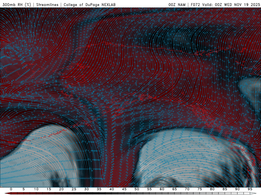The height and width of the screenshot is (195, 261).
Task: Click the "F072 Valid: 00Z WED NOV 19 2025" text
Action: pos(225,5)
